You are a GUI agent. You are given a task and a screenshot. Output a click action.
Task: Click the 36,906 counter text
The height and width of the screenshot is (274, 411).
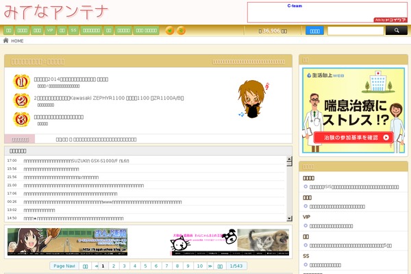tap(273, 31)
